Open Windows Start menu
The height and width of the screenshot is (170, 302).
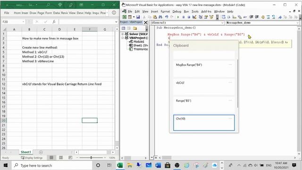pos(6,165)
